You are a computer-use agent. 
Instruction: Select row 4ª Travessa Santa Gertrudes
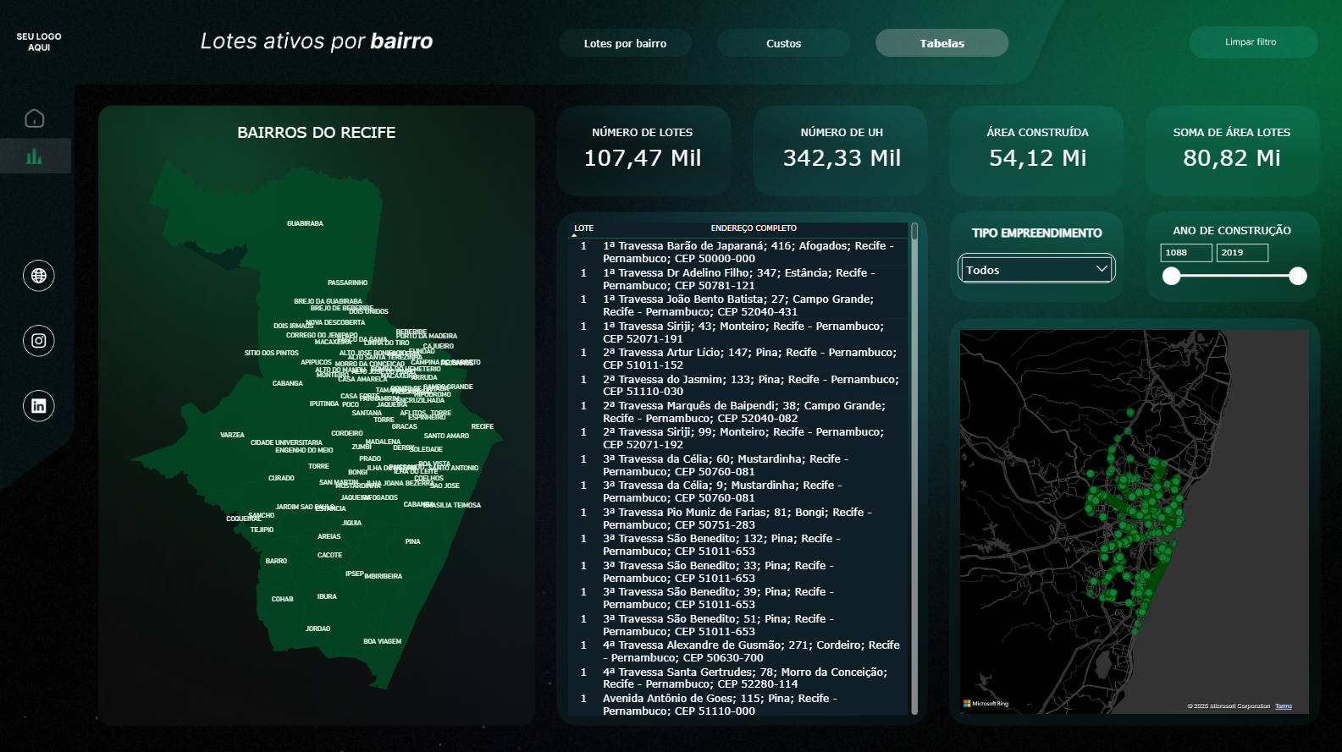[738, 678]
